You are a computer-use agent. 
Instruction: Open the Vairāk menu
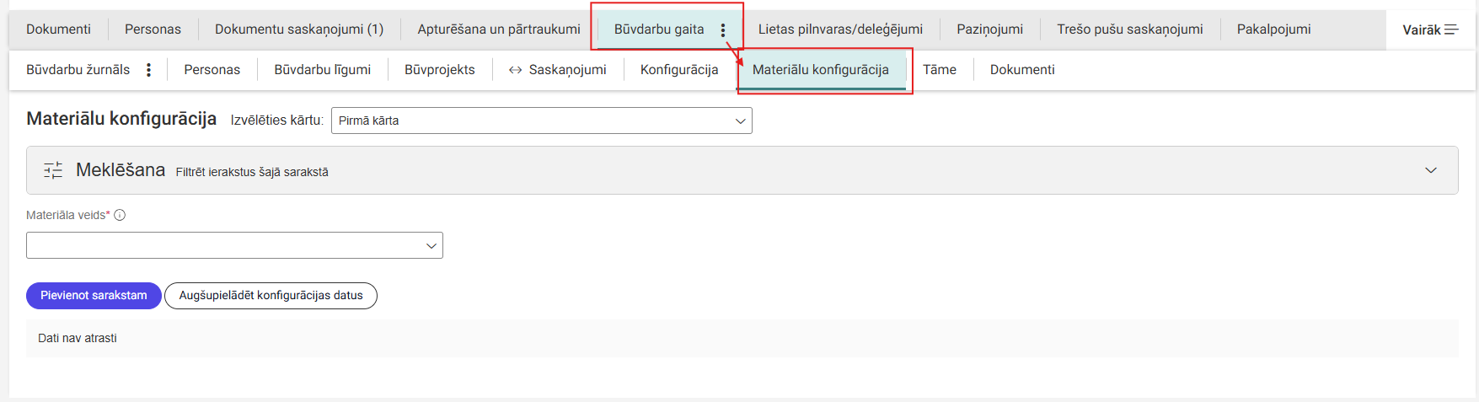click(x=1430, y=29)
